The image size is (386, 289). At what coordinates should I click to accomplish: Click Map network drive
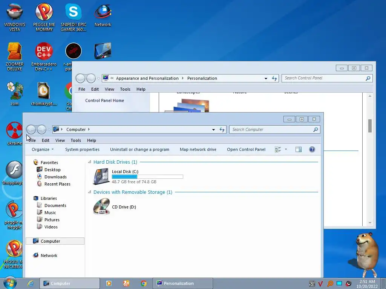[198, 149]
